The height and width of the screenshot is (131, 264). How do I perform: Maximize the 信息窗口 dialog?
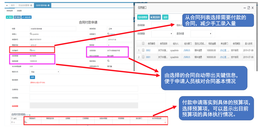tap(249, 8)
